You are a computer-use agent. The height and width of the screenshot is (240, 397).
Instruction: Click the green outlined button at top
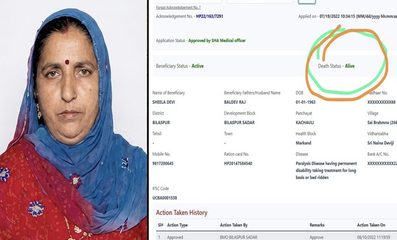pos(307,2)
